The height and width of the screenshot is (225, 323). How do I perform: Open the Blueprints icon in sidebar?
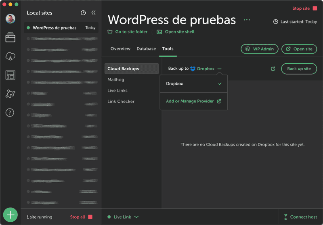[x=10, y=75]
